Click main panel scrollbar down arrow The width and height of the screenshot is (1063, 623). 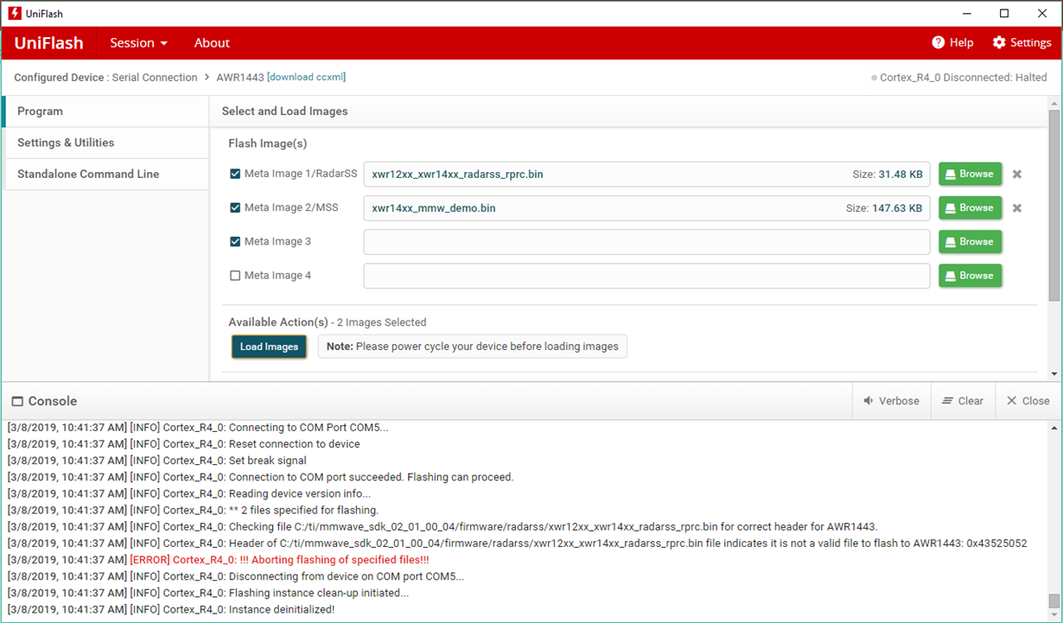[x=1053, y=374]
